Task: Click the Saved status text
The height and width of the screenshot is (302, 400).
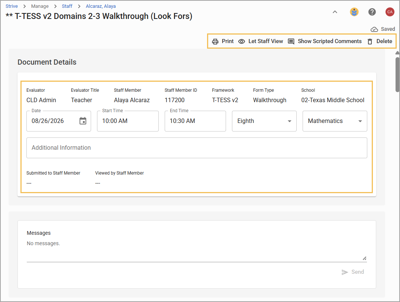Action: 388,29
